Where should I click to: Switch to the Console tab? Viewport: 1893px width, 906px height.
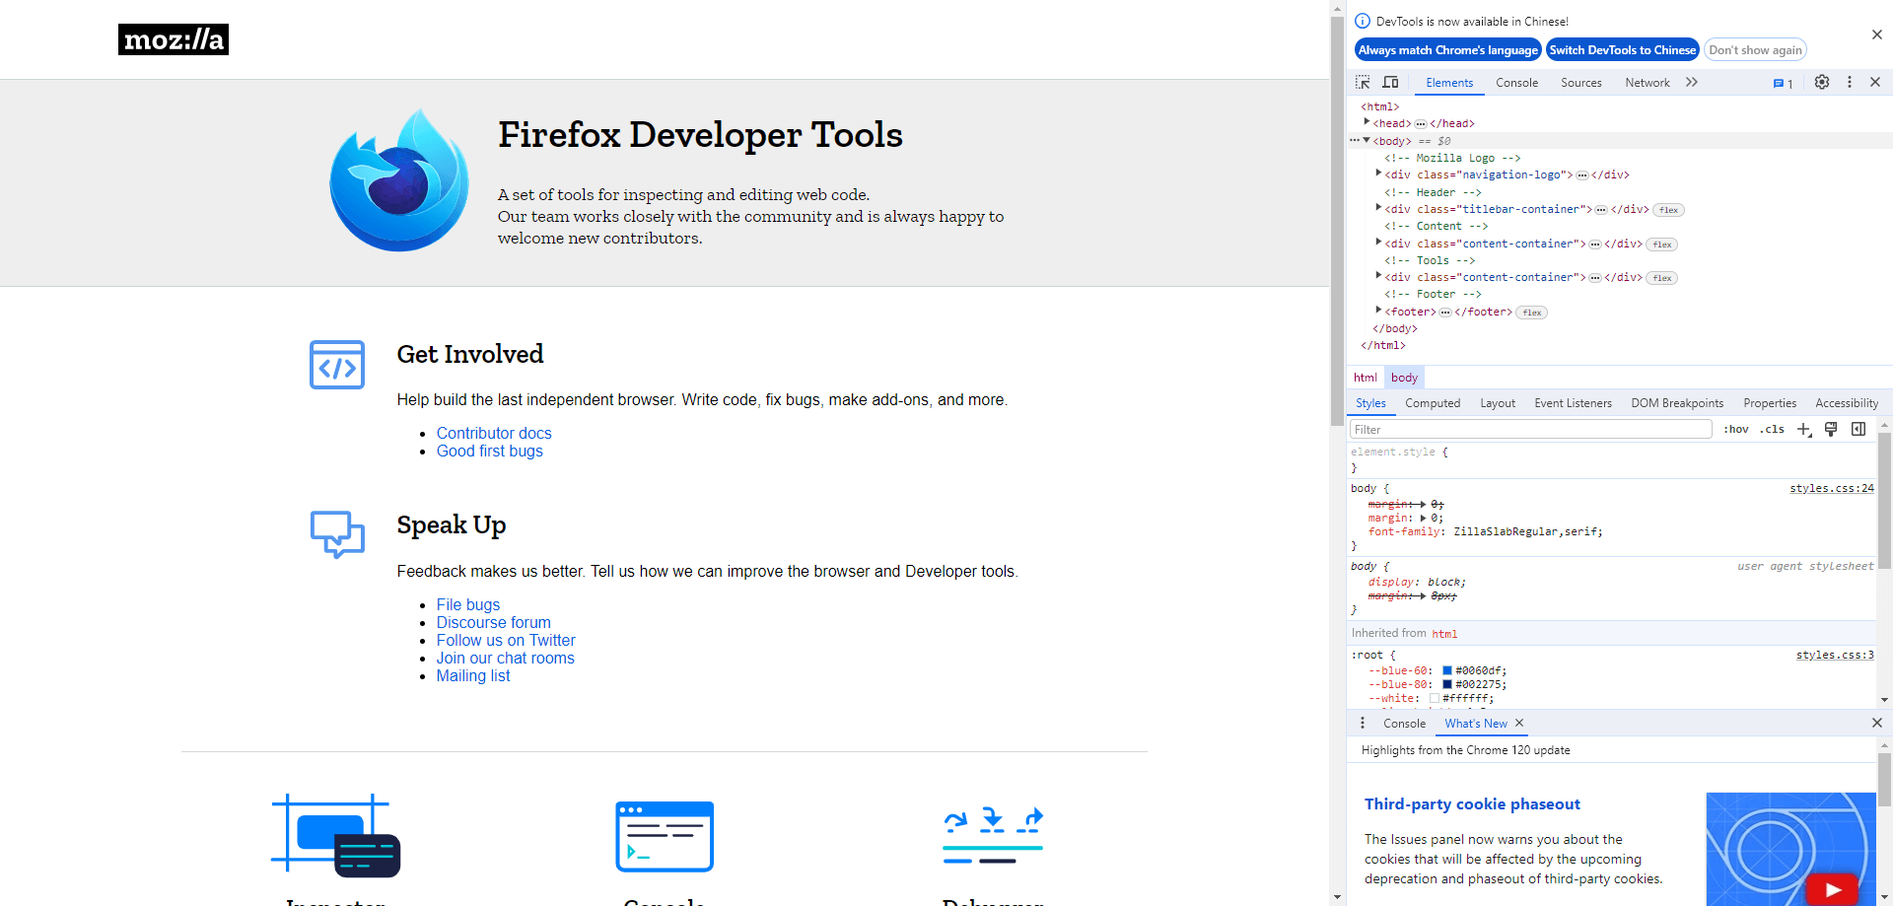(1516, 83)
